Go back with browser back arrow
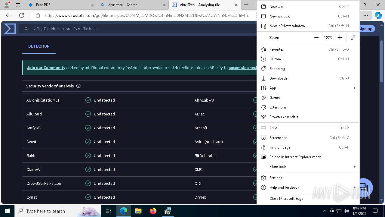385x217 pixels. pyautogui.click(x=8, y=15)
